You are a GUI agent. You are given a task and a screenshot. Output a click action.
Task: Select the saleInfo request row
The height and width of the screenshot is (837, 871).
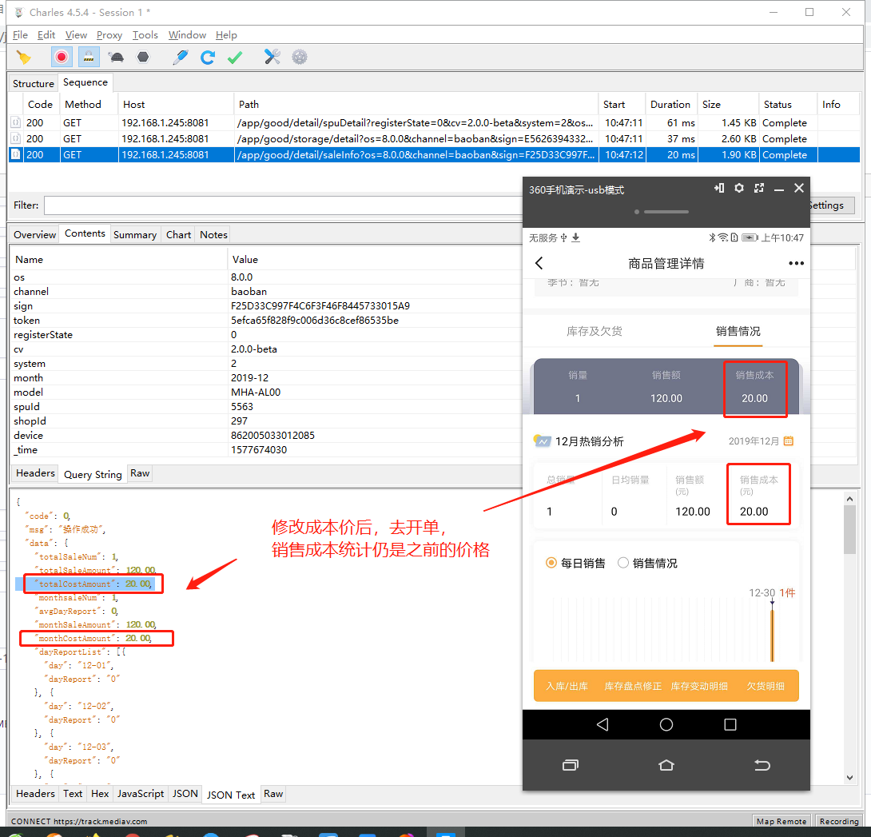point(434,155)
